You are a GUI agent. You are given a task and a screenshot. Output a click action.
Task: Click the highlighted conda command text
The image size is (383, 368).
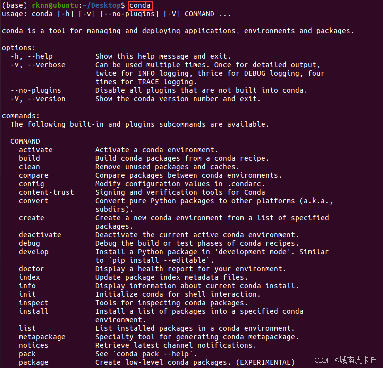point(140,5)
